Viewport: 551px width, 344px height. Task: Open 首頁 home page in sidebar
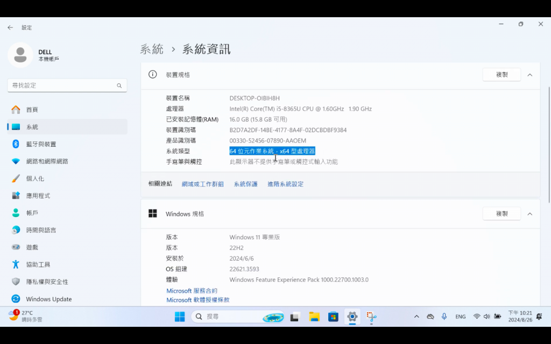[67, 110]
